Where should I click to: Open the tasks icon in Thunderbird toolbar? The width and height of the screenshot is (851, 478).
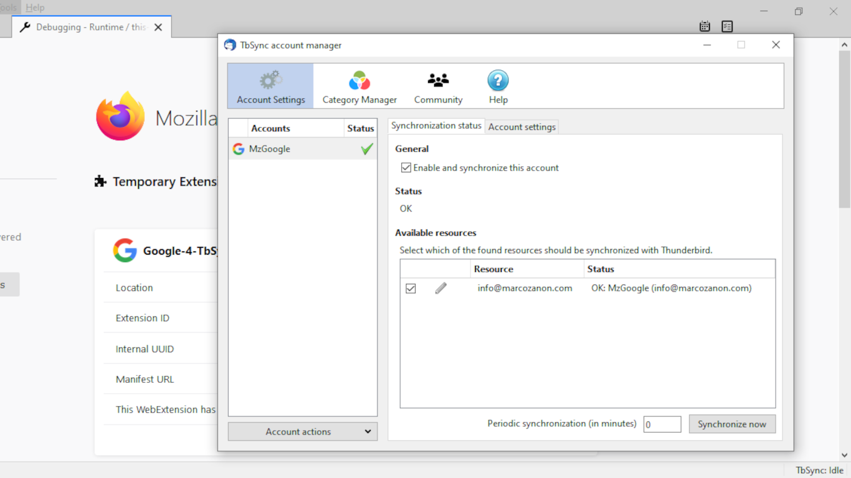click(x=727, y=26)
